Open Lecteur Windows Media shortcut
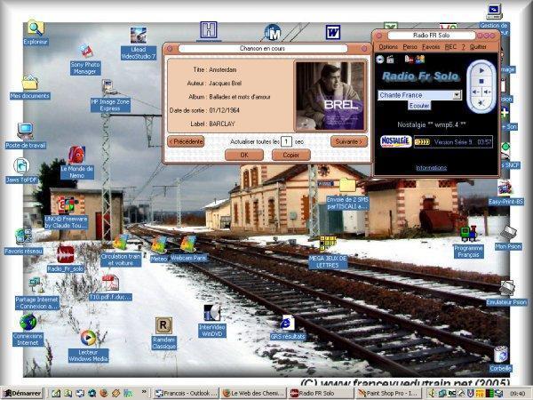This screenshot has width=533, height=400. [x=88, y=338]
